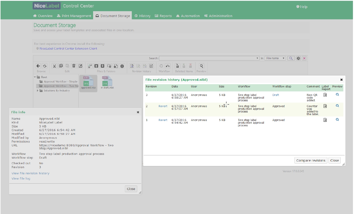Viewport: 354px width, 214px height.
Task: Select the 'Approval Workflow - Simple' folder
Action: tap(58, 82)
